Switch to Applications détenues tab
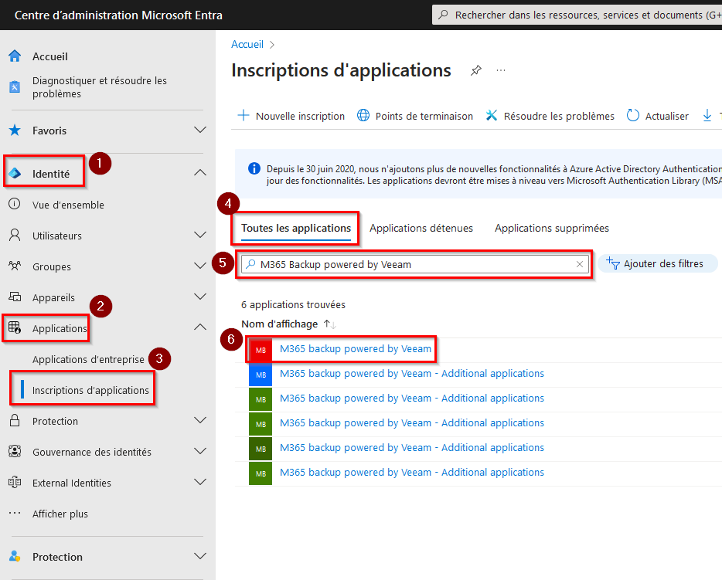This screenshot has height=580, width=722. coord(421,228)
